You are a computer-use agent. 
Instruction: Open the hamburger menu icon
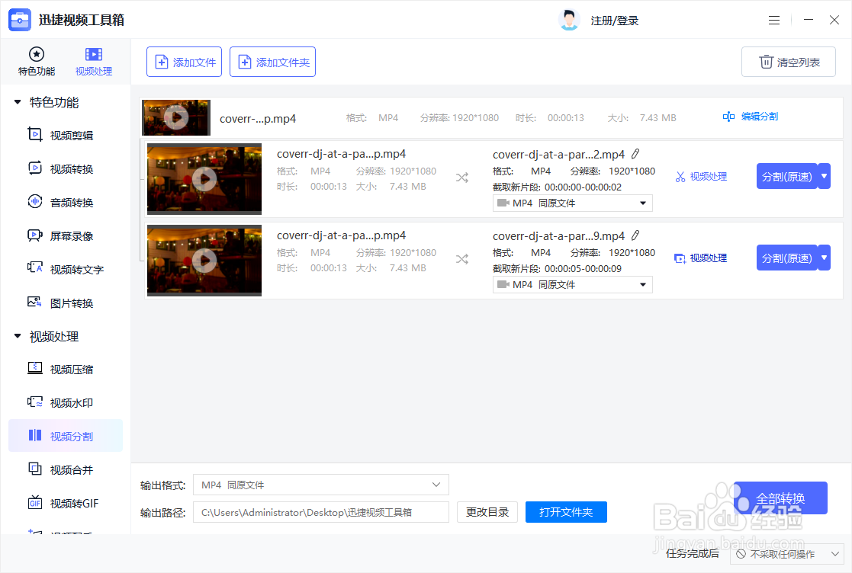pos(774,20)
